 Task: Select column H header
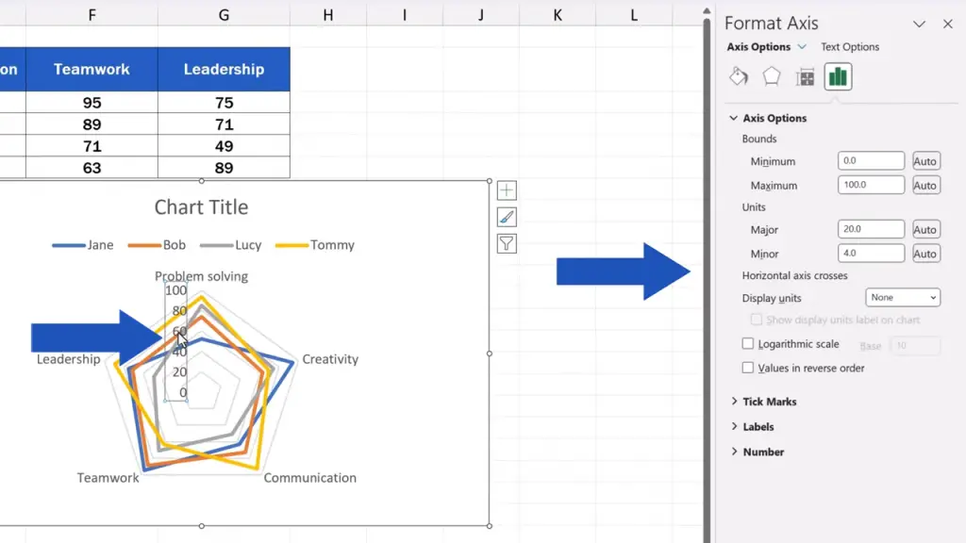point(328,15)
